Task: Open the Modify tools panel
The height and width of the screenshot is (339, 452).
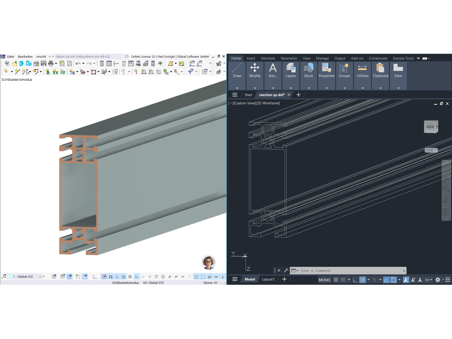Action: pyautogui.click(x=255, y=71)
